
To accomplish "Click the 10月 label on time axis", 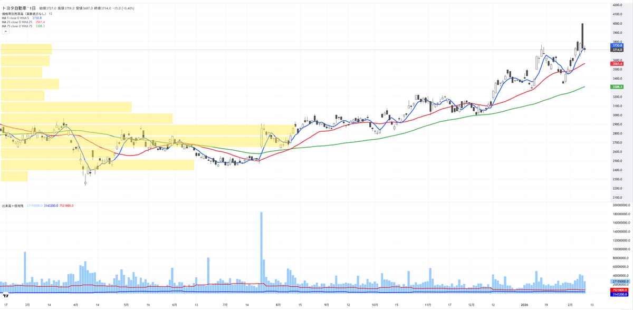I will pyautogui.click(x=375, y=304).
